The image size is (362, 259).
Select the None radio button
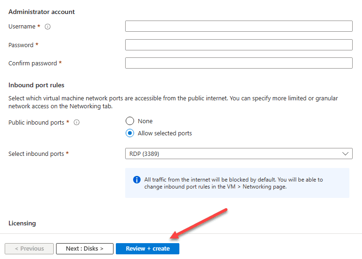click(130, 121)
